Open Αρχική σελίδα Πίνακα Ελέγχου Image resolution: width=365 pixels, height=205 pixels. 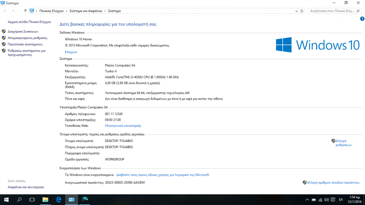click(29, 22)
